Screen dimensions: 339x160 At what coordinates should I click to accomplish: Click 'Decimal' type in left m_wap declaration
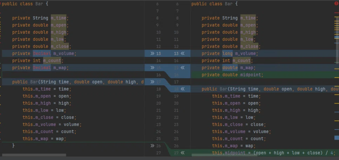42,68
